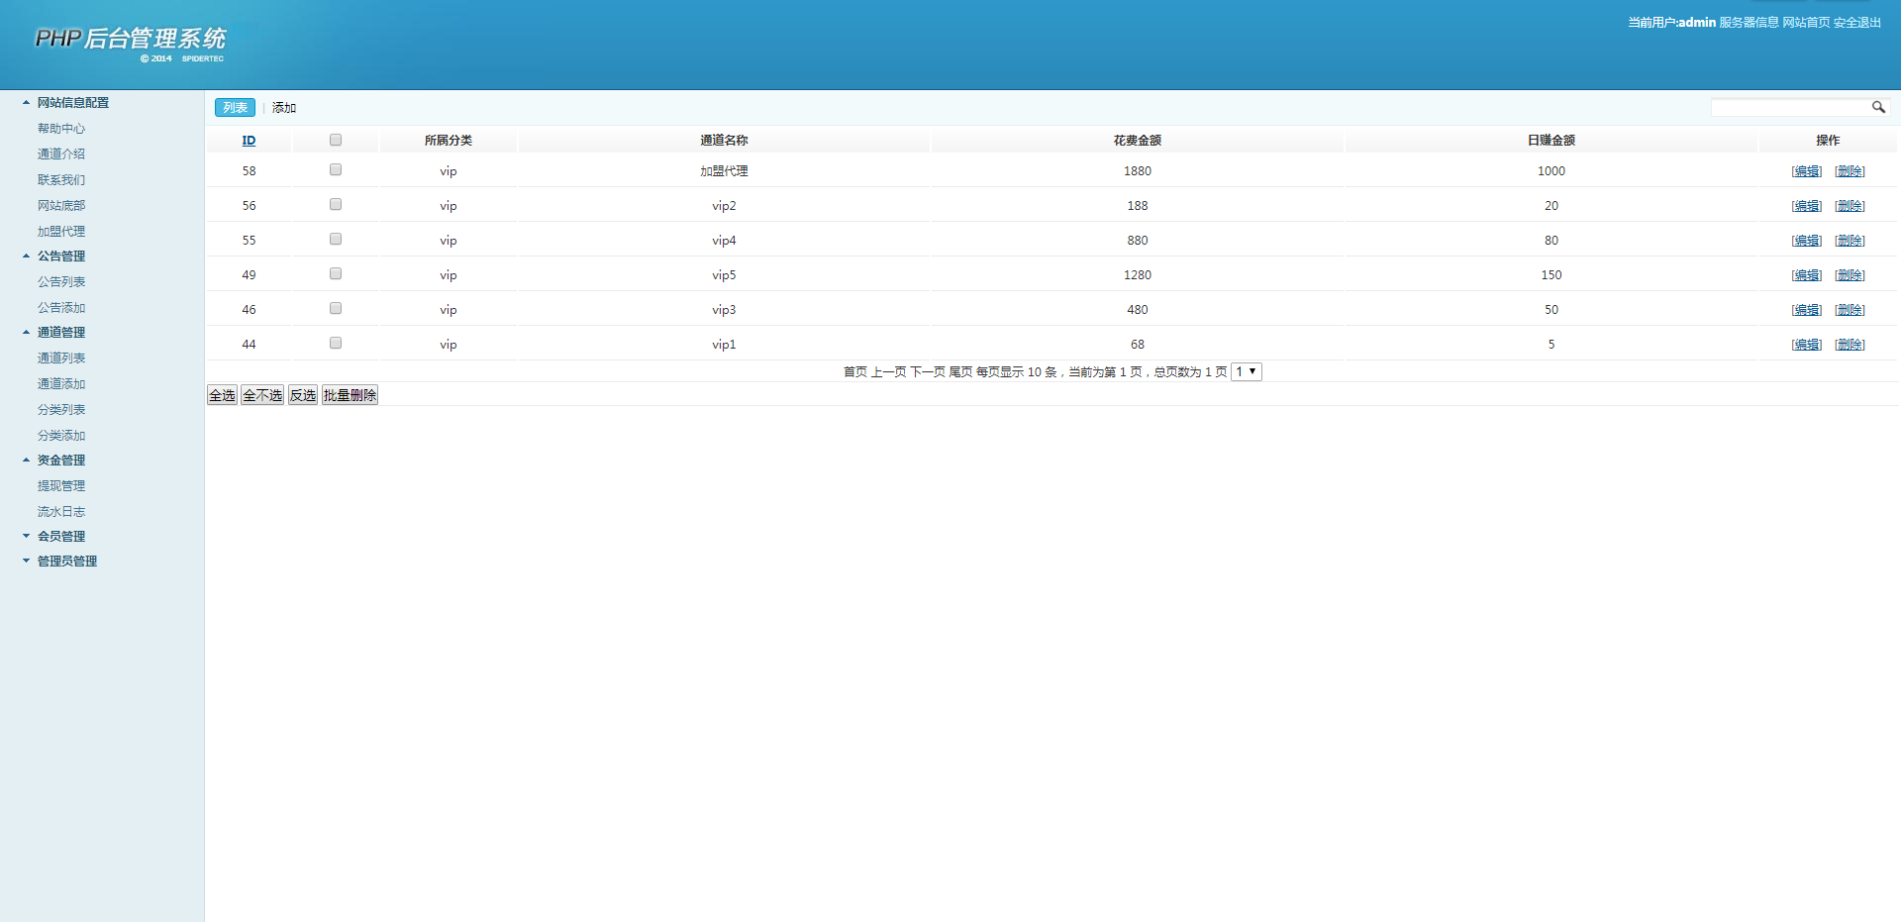Click 删除 link for vip2 row
This screenshot has width=1901, height=922.
[x=1849, y=206]
